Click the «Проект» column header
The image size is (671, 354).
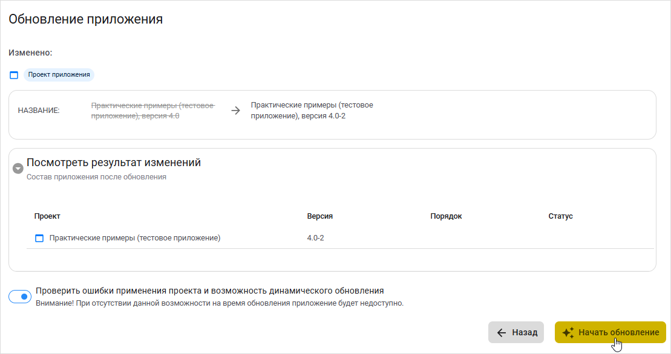(x=47, y=216)
